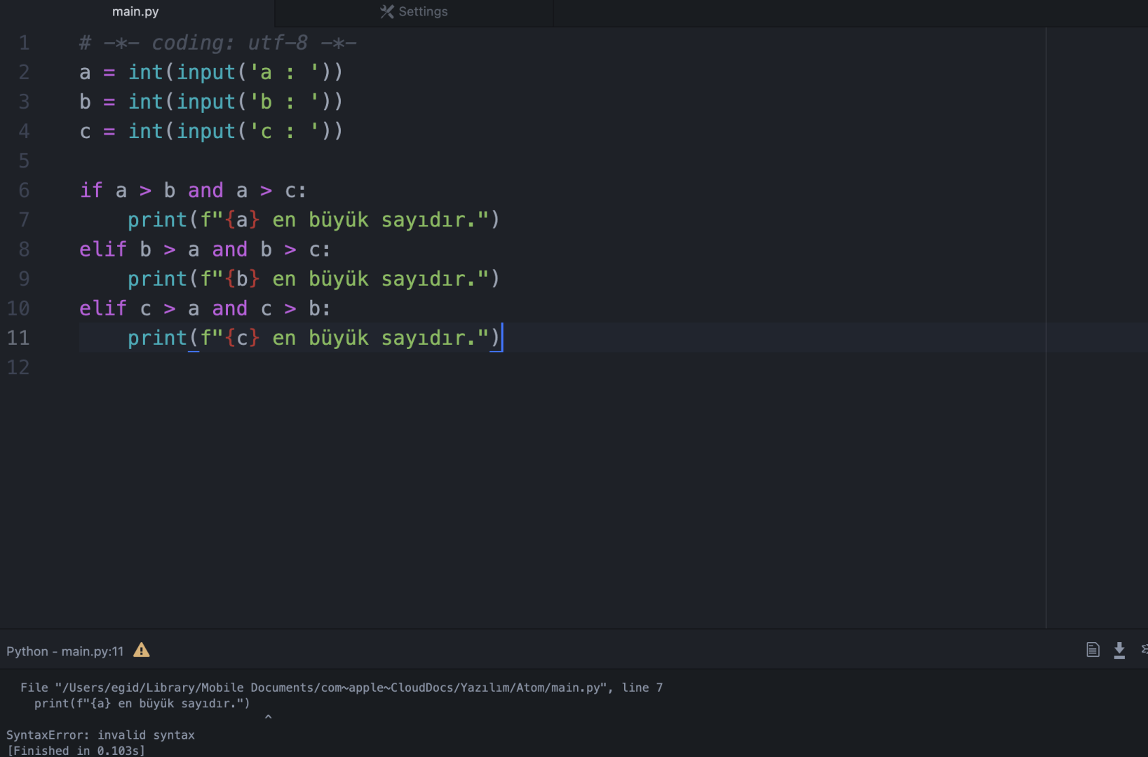Place cursor on empty line 12
Viewport: 1148px width, 757px height.
561,367
